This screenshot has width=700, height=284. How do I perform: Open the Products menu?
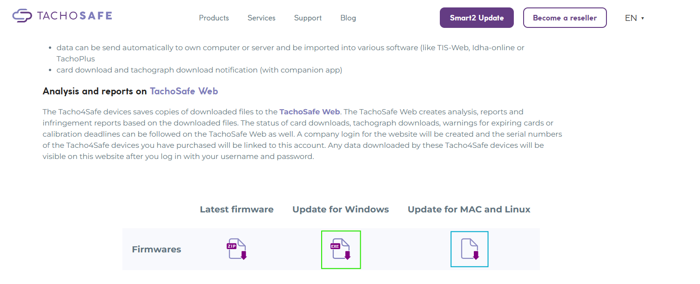point(214,18)
